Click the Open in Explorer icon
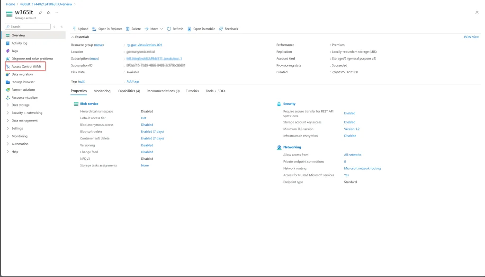The height and width of the screenshot is (277, 485). tap(94, 29)
